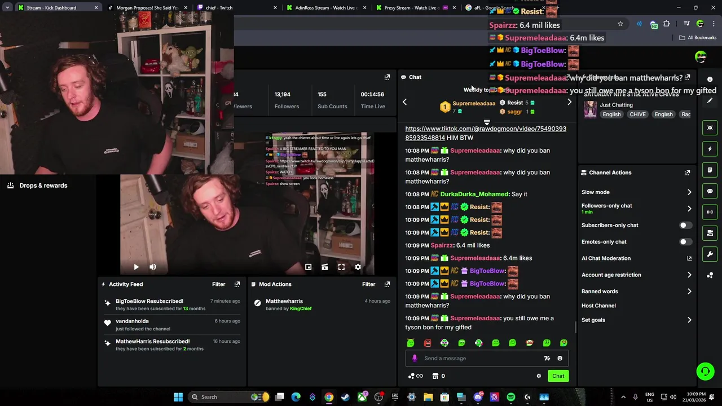Viewport: 722px width, 406px height.
Task: Click the green Chat send button
Action: 558,376
